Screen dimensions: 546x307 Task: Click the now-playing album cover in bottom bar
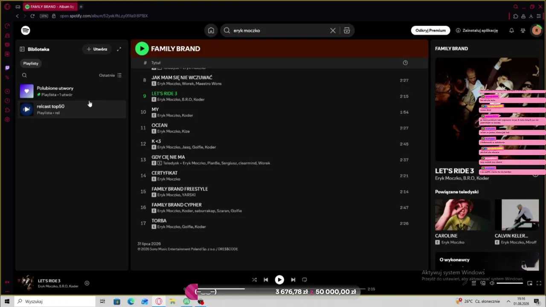click(26, 283)
